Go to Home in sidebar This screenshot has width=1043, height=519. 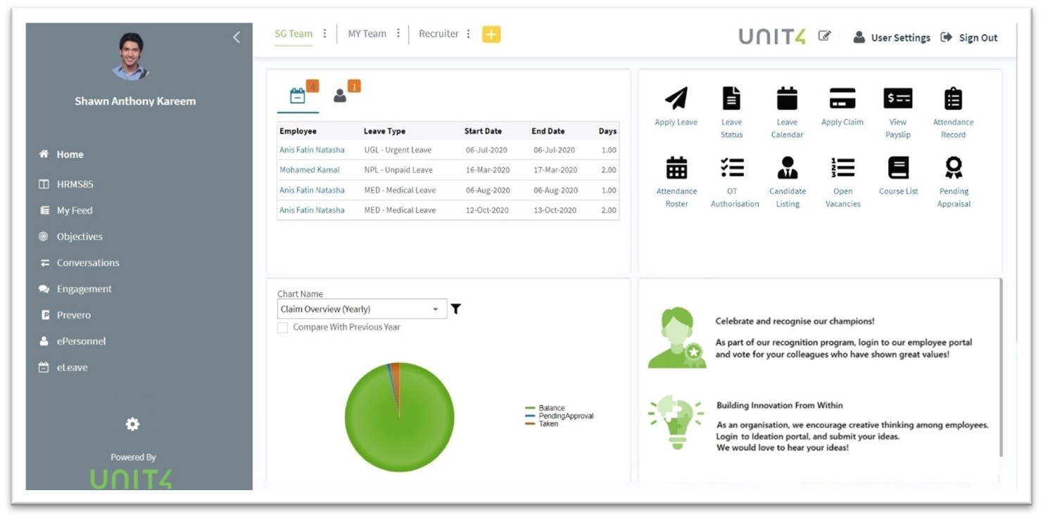tap(70, 154)
